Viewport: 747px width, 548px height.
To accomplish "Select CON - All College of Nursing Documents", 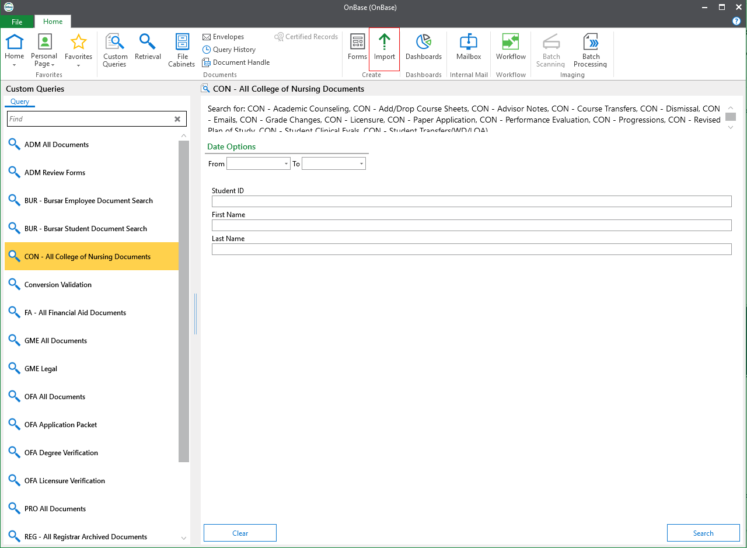I will 92,256.
